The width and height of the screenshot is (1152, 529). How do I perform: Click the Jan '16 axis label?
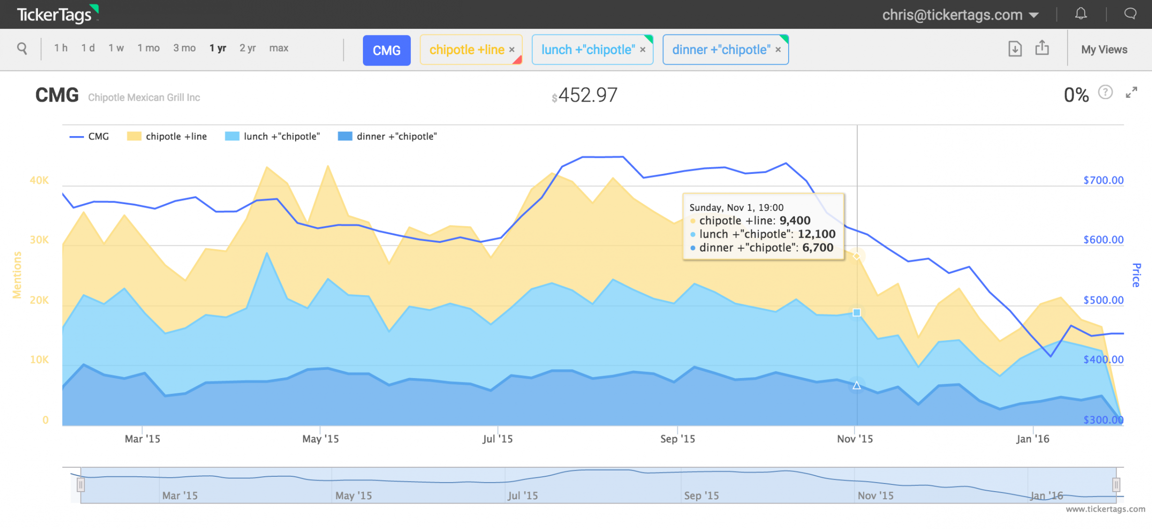1032,439
